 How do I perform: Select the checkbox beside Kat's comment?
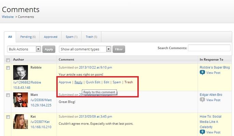coord(8,117)
